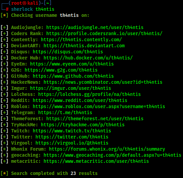The width and height of the screenshot is (183, 178).
Task: Click the Contently th4ntis URL
Action: (81, 40)
